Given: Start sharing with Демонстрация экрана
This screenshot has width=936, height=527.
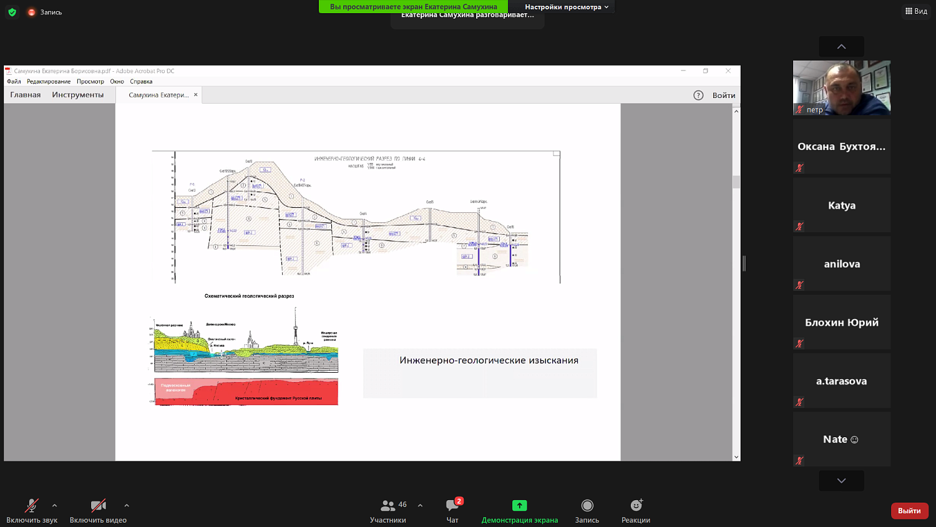Looking at the screenshot, I should point(519,510).
